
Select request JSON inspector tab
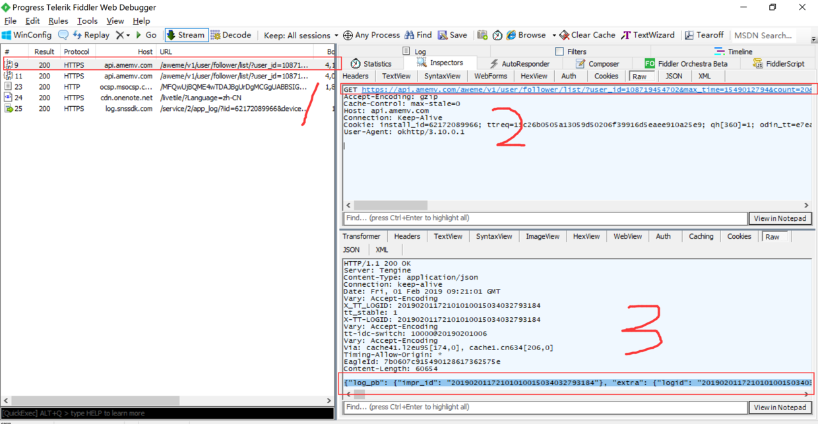click(674, 76)
